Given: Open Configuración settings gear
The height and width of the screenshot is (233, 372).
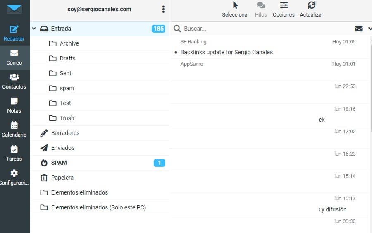Looking at the screenshot, I should pyautogui.click(x=14, y=178).
